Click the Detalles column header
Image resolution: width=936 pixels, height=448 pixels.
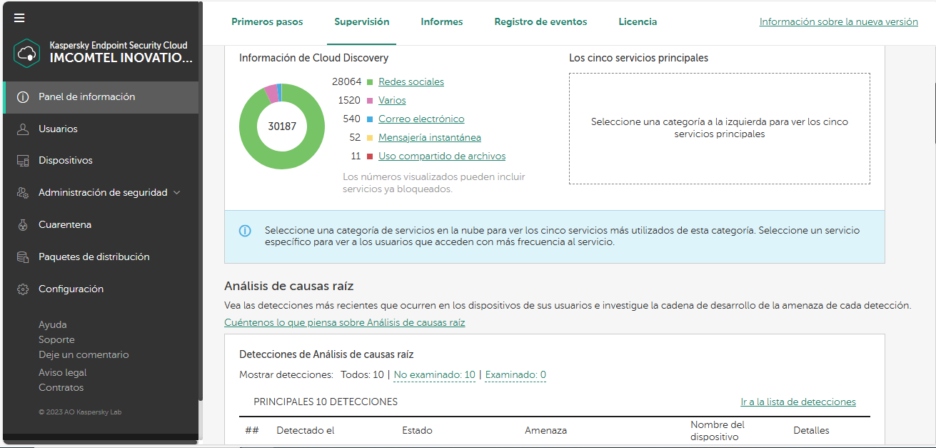click(x=811, y=431)
